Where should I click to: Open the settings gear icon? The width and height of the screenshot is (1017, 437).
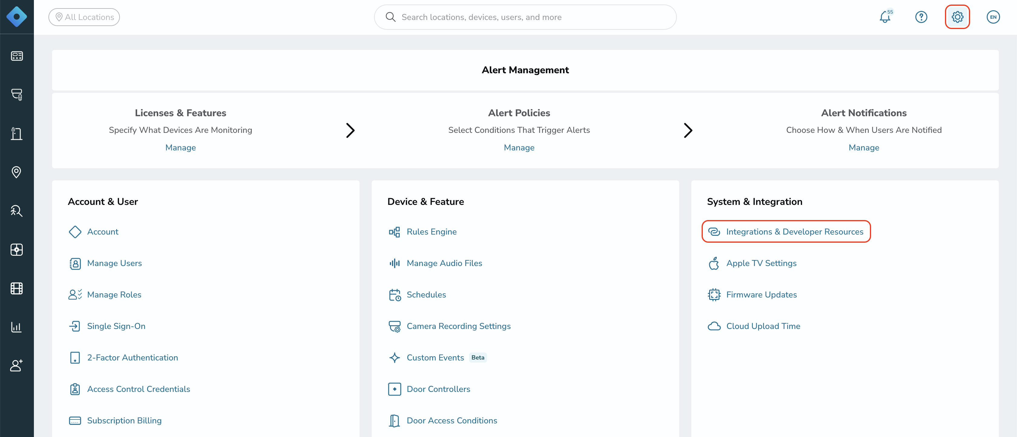coord(957,17)
